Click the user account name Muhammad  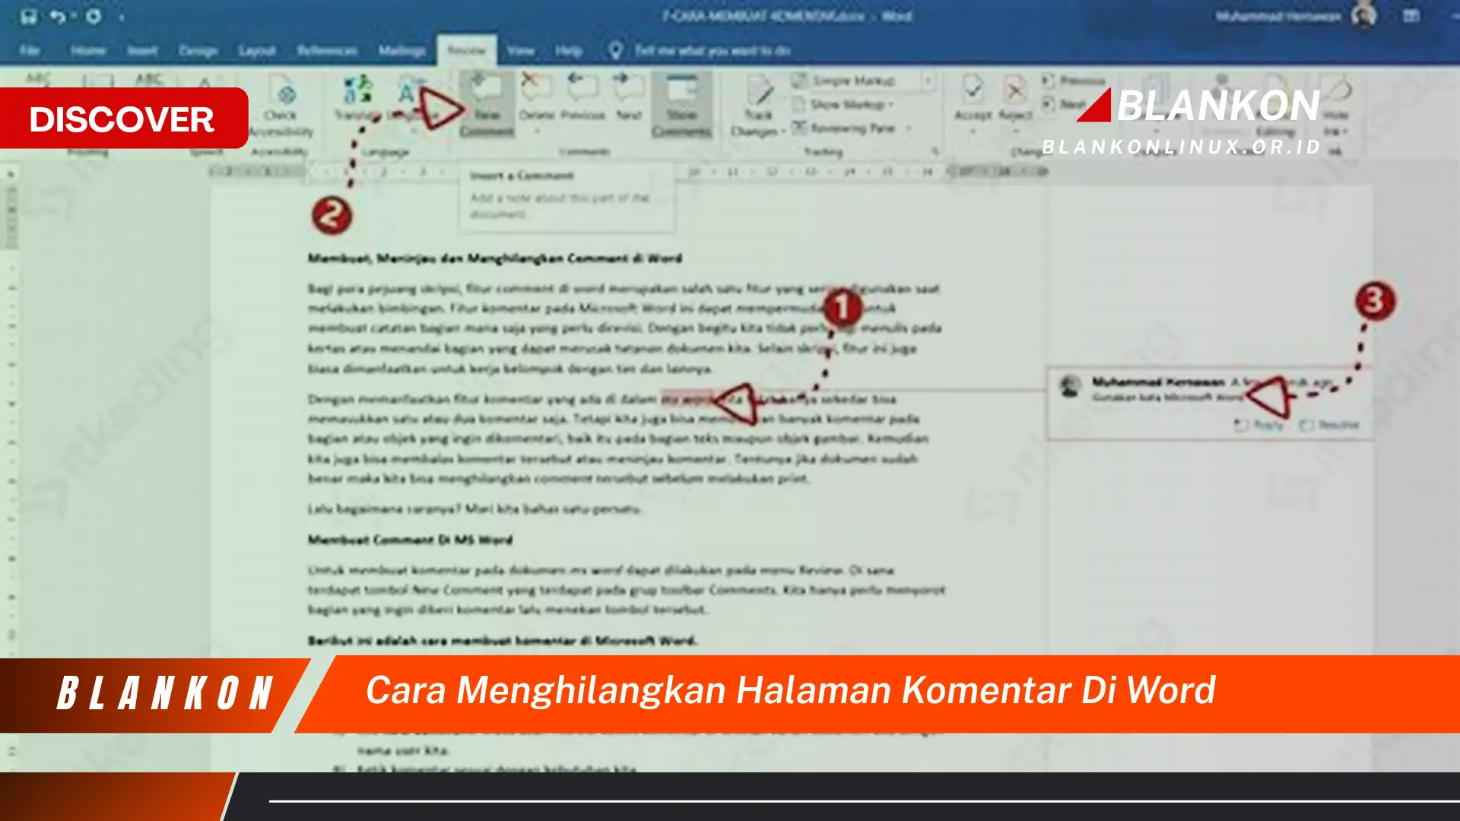(1277, 16)
